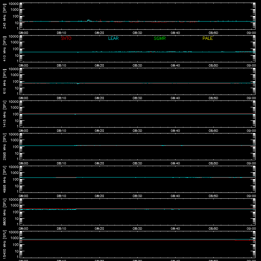Click the 1000 tick on the 410 MHz plot
261x261 pixels.
[15, 42]
